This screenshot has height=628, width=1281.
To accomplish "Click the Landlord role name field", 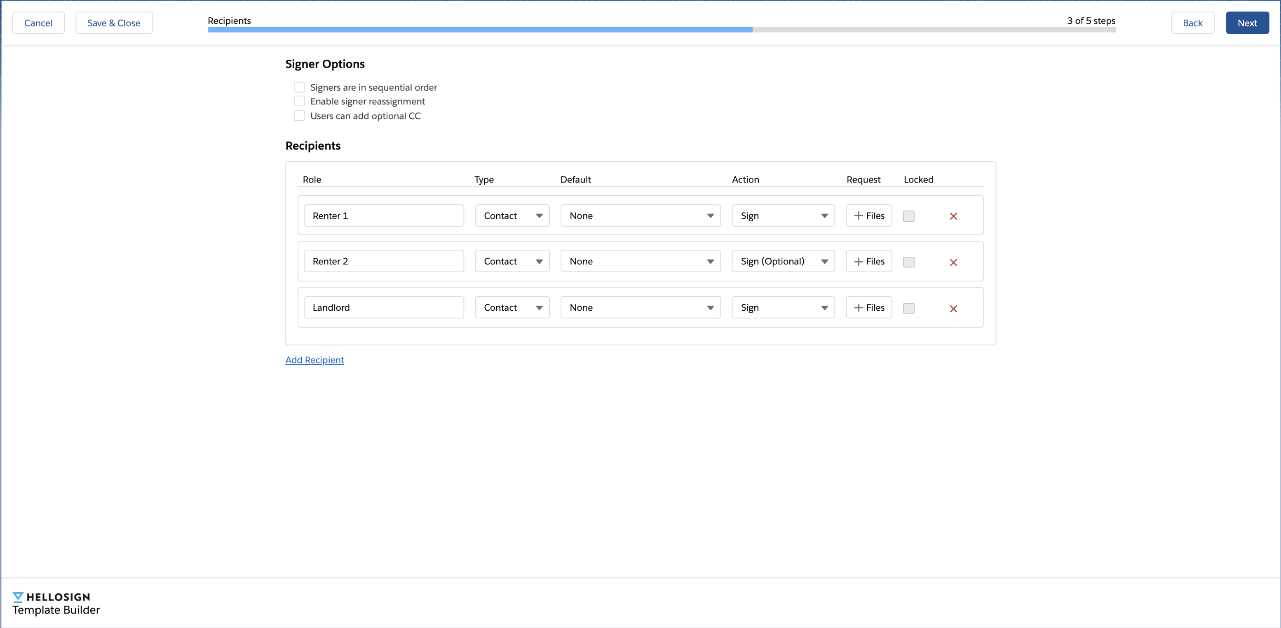I will 383,308.
